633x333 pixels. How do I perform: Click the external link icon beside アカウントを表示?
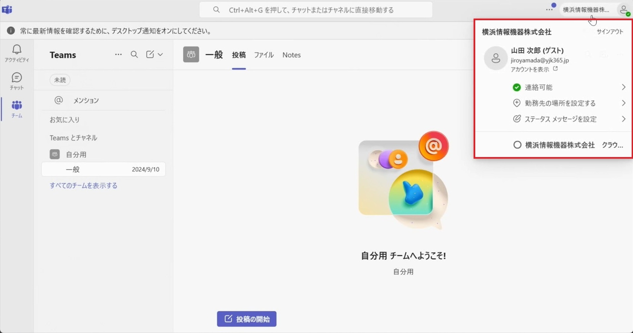555,69
